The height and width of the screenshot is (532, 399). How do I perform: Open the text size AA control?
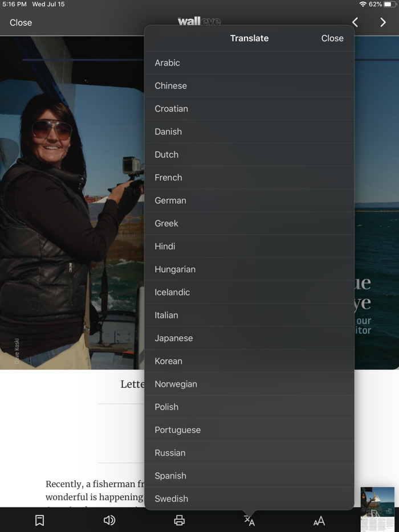pyautogui.click(x=319, y=521)
